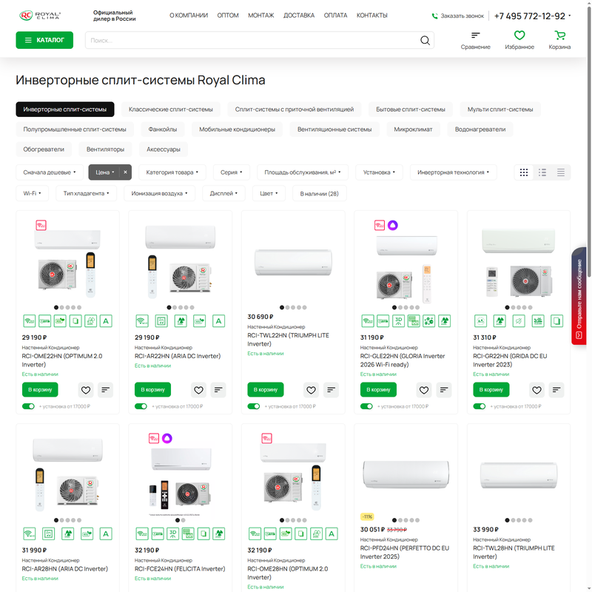Screen dimensions: 592x592
Task: Add RCI-OME22HN to comparison
Action: tap(105, 390)
